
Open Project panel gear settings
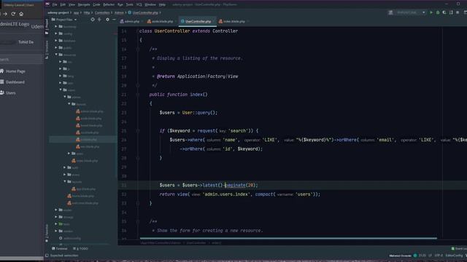107,20
